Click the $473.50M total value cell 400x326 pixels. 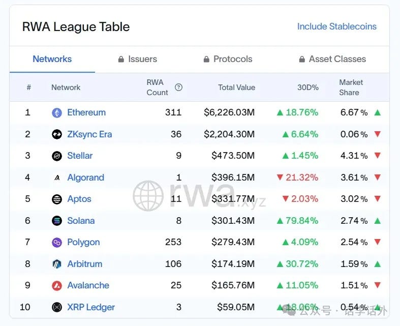click(233, 156)
